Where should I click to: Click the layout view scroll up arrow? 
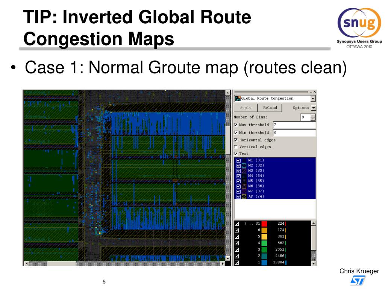click(x=227, y=93)
